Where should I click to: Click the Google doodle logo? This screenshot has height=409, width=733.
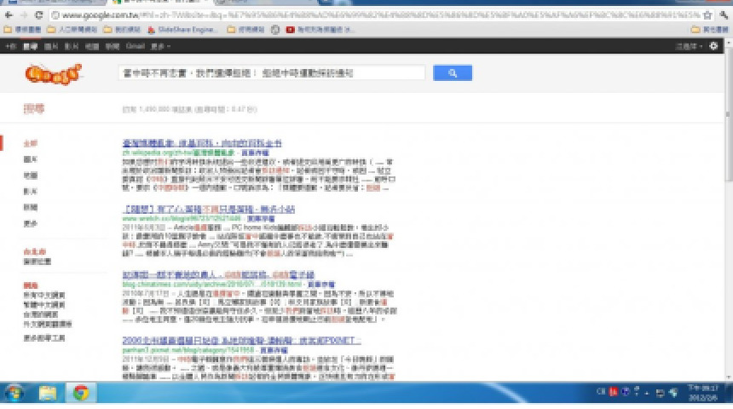53,75
